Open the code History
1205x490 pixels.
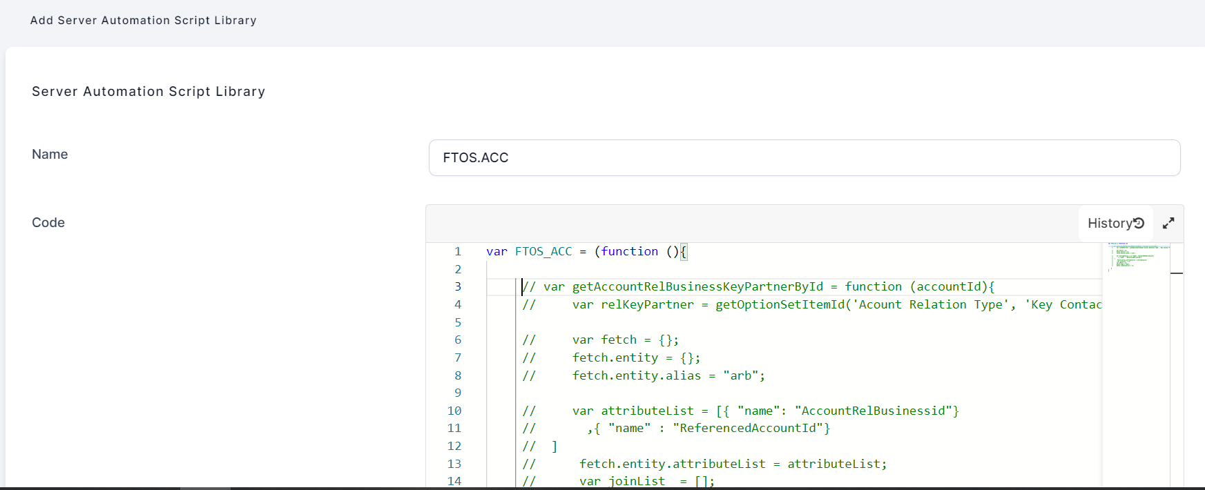tap(1115, 223)
